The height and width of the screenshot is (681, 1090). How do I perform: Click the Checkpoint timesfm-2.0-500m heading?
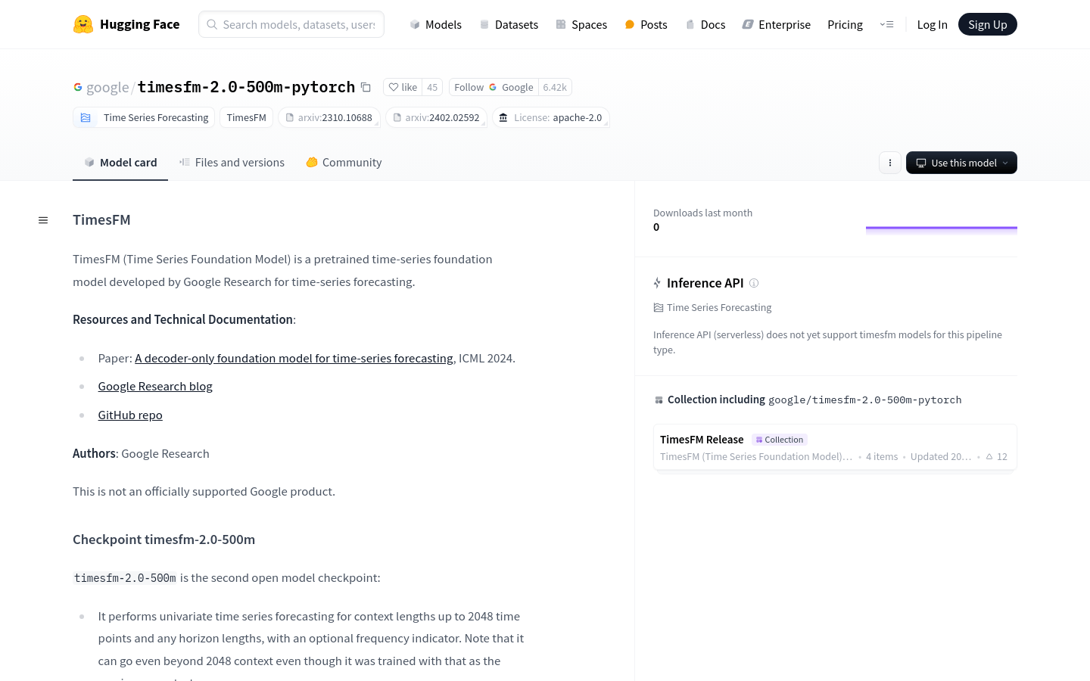pos(163,540)
